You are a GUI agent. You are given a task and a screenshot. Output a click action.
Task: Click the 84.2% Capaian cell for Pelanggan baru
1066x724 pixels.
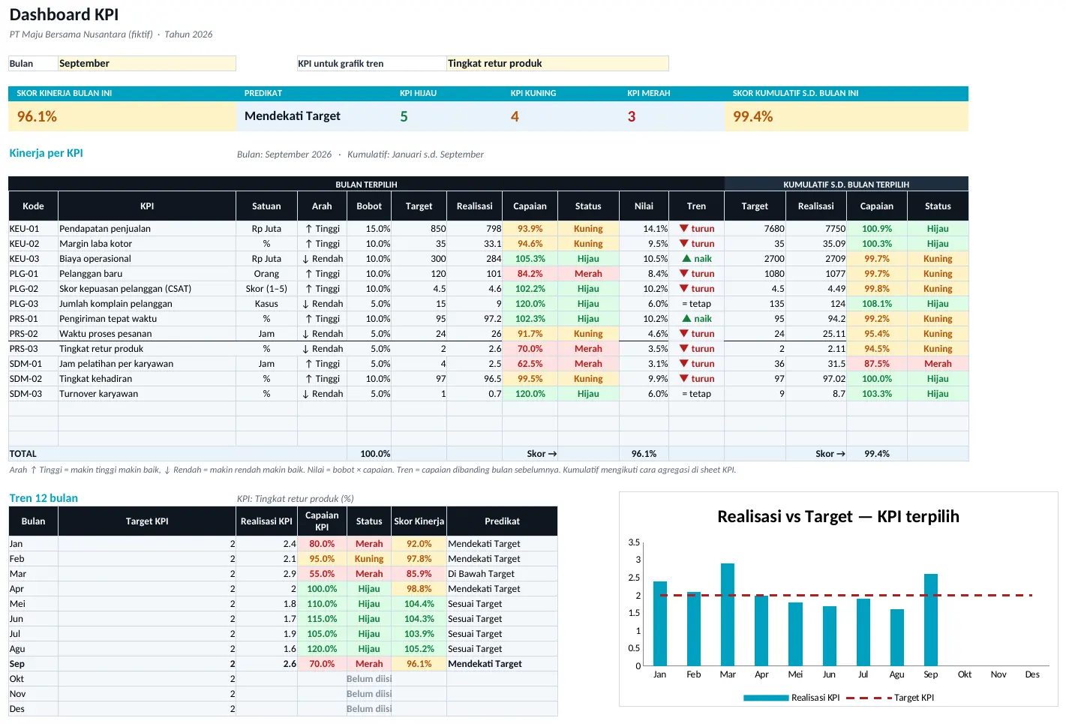coord(530,274)
